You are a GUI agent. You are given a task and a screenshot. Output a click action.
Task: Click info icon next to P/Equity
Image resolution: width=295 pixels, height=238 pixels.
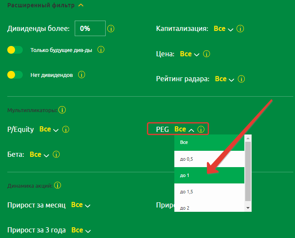pyautogui.click(x=66, y=129)
